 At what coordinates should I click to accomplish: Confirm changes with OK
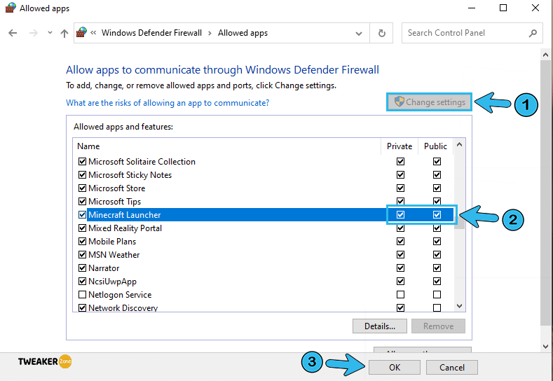click(395, 367)
